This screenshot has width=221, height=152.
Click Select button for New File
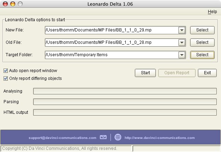click(202, 30)
